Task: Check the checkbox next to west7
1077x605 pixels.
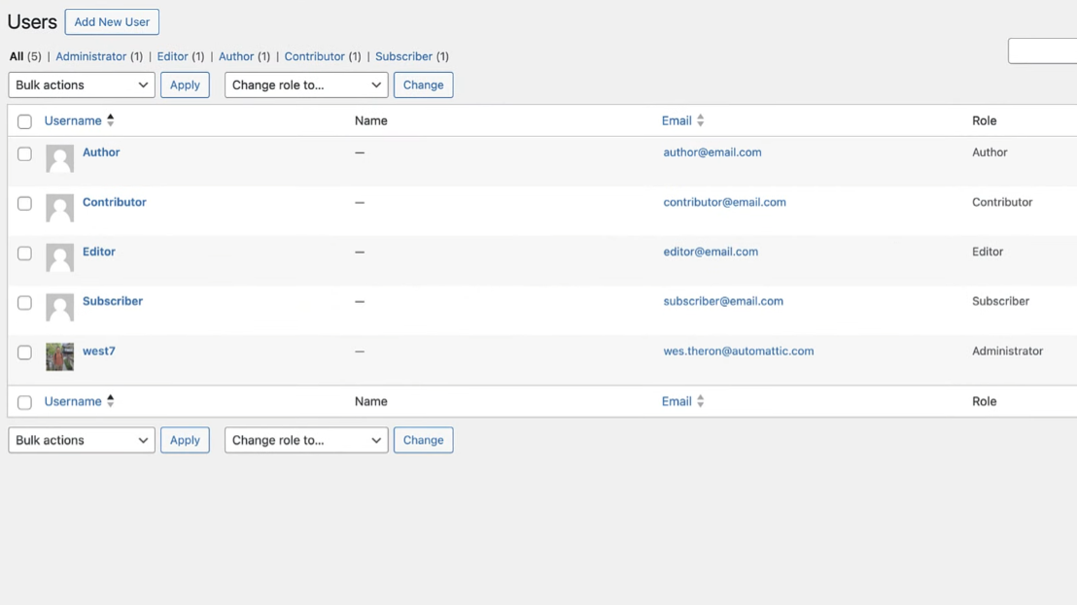Action: point(24,351)
